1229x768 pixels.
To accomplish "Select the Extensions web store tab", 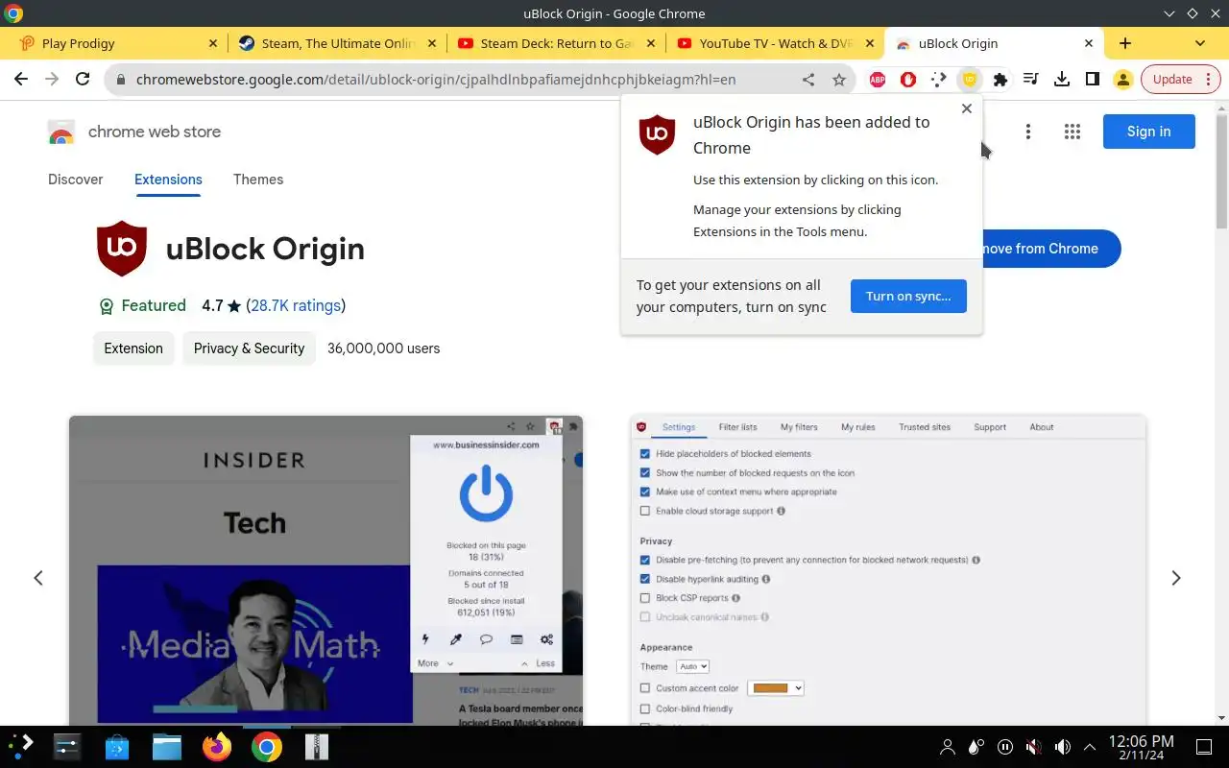I will tap(168, 180).
